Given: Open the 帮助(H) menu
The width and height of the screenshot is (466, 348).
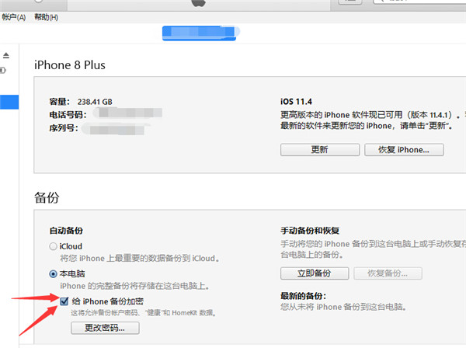Looking at the screenshot, I should coord(46,18).
